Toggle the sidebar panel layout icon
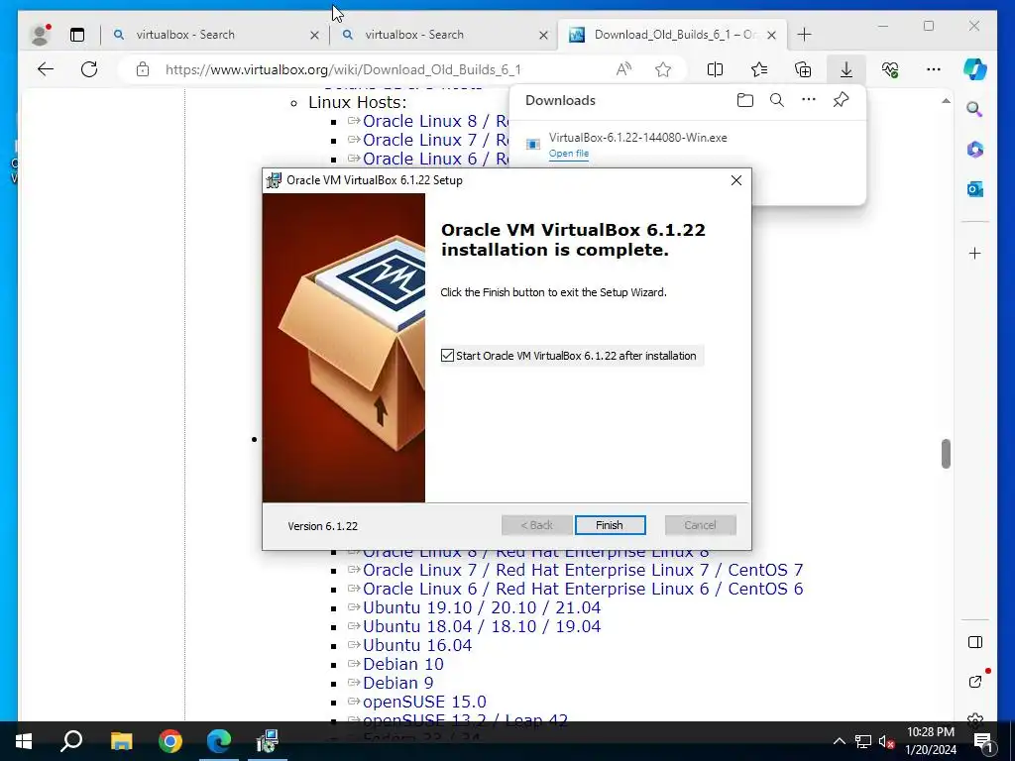This screenshot has height=761, width=1015. click(975, 642)
